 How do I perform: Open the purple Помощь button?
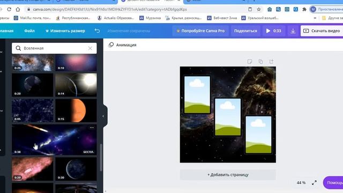(333, 182)
